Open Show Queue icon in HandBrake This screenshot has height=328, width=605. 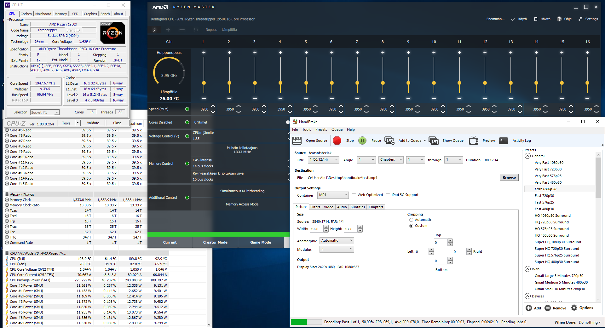tap(434, 141)
